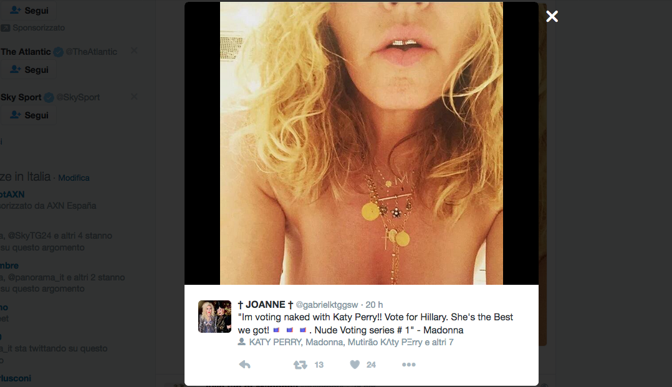Dismiss the Sky Sport follow suggestion
Viewport: 672px width, 387px height.
click(134, 96)
